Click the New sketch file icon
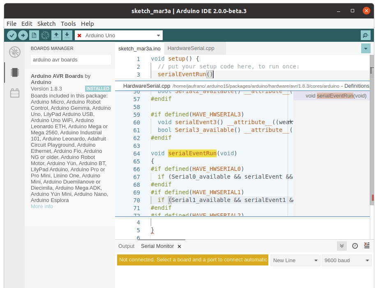378x288 pixels. [x=34, y=35]
